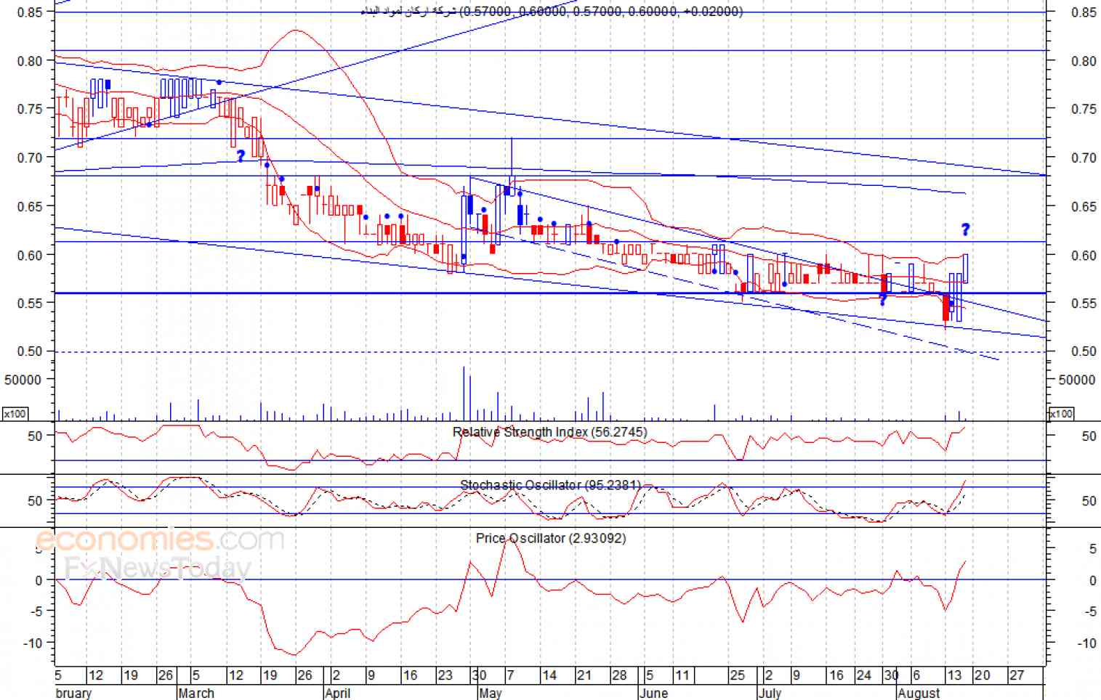Click the blue question mark near March 12

[241, 155]
